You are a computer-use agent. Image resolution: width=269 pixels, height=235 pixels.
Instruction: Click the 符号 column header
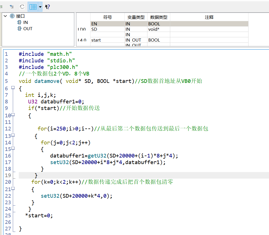pos(108,17)
